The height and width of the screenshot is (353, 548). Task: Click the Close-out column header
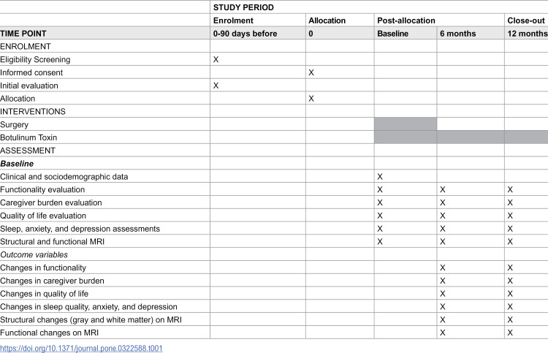(526, 20)
